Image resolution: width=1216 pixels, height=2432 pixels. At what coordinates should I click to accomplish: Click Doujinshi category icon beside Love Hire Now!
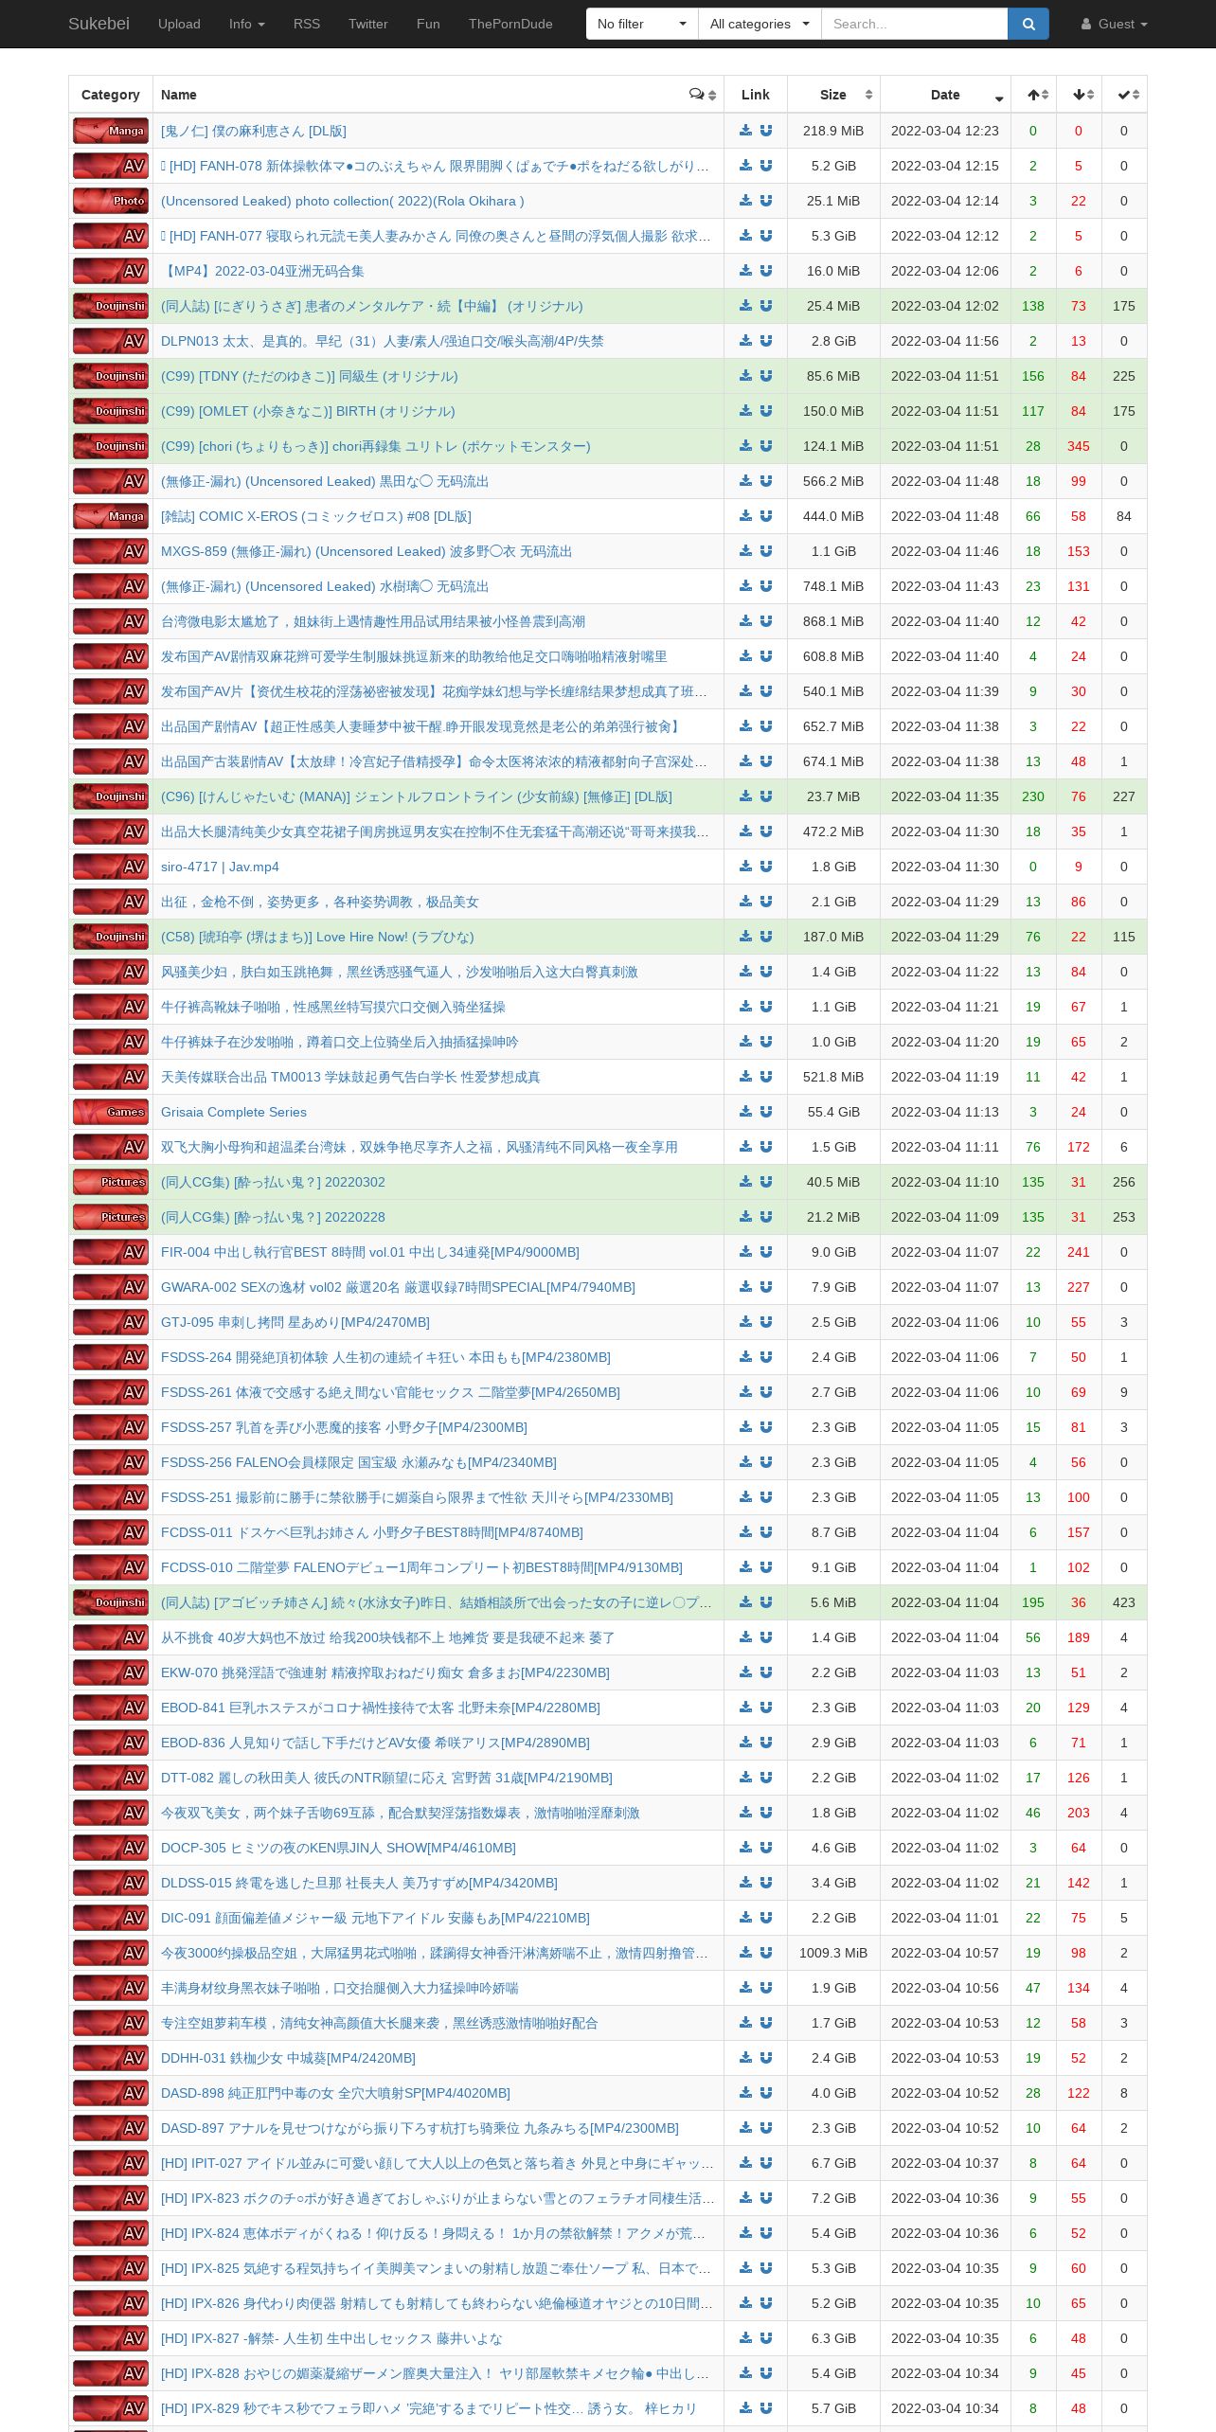(x=111, y=937)
